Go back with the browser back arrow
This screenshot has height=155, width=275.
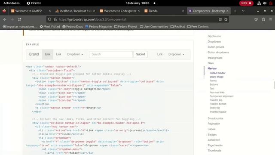point(5,19)
